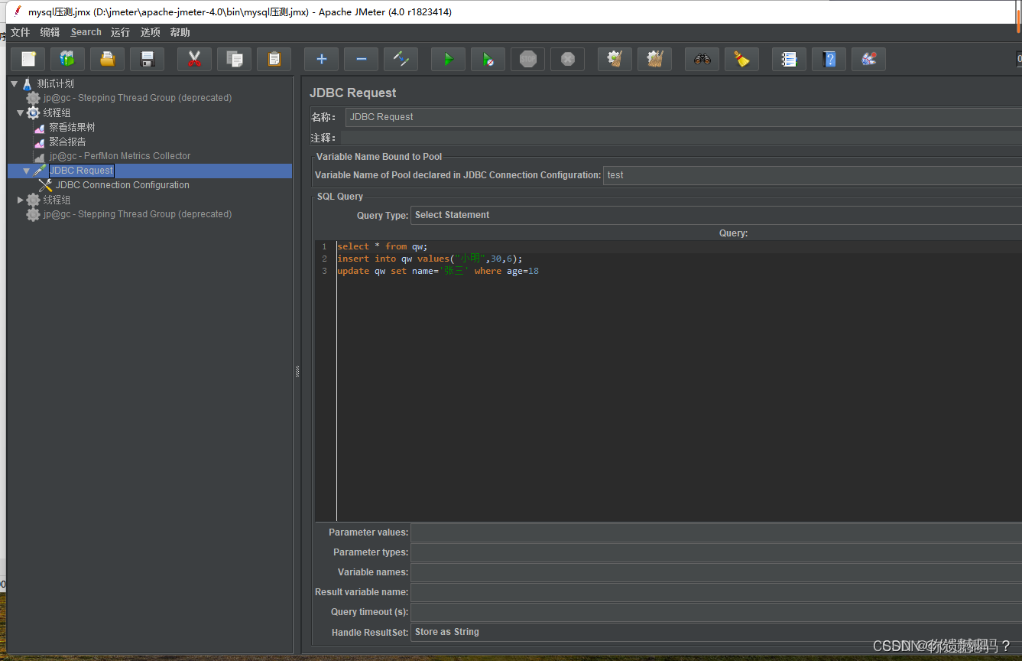Image resolution: width=1022 pixels, height=661 pixels.
Task: Start the test with green play icon
Action: (448, 59)
